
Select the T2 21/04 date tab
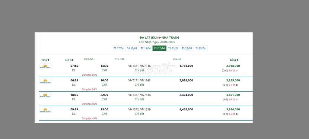[x=173, y=48]
